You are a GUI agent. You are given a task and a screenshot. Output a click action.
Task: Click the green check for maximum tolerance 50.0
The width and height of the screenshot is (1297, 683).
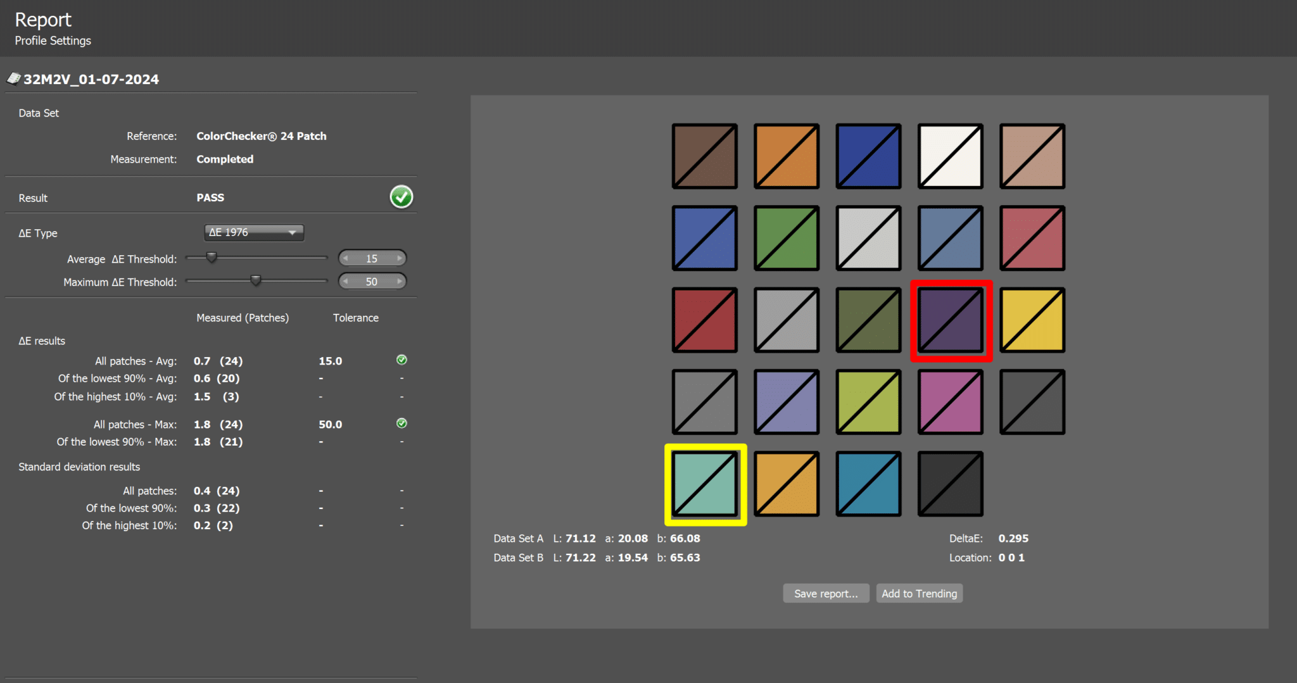pyautogui.click(x=402, y=423)
